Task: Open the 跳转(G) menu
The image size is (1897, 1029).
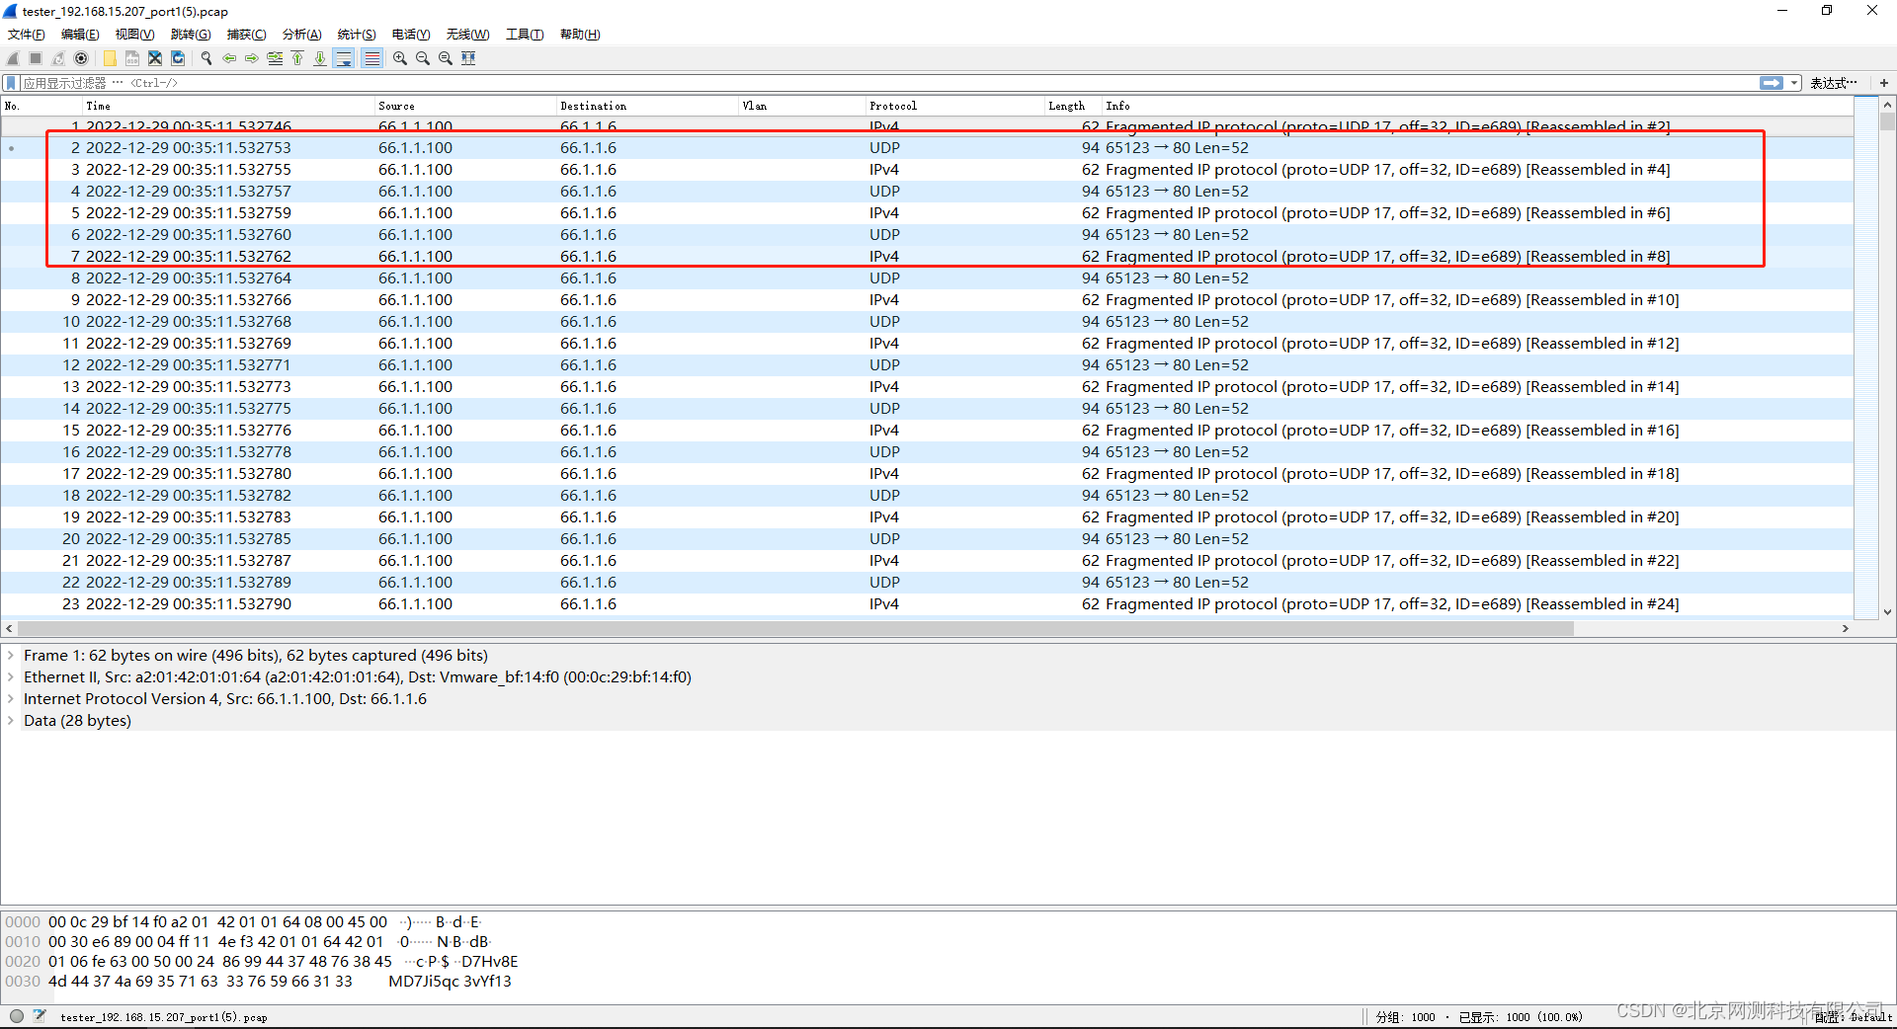Action: 191,35
